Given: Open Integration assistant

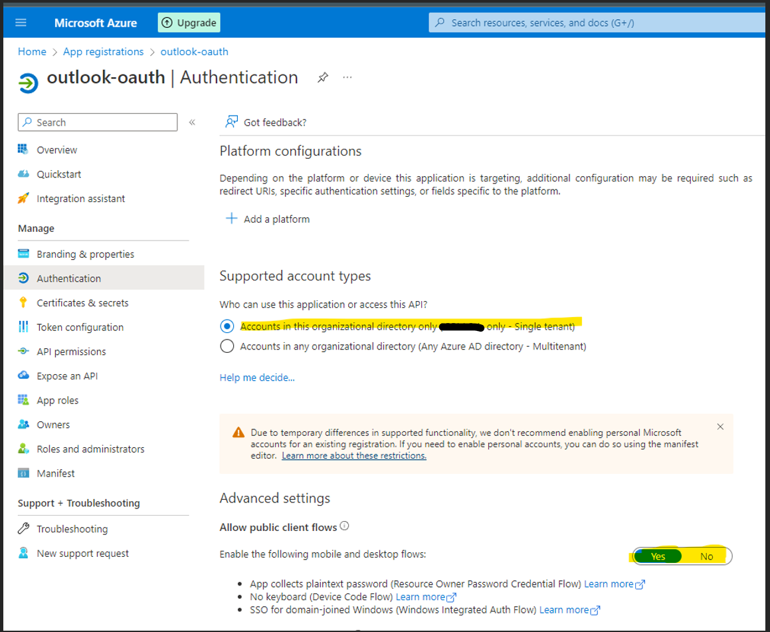Looking at the screenshot, I should [x=80, y=199].
